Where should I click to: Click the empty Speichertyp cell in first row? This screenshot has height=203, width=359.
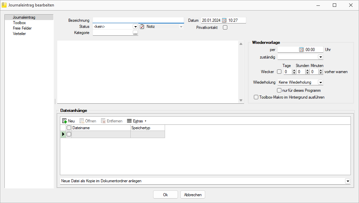coord(148,134)
